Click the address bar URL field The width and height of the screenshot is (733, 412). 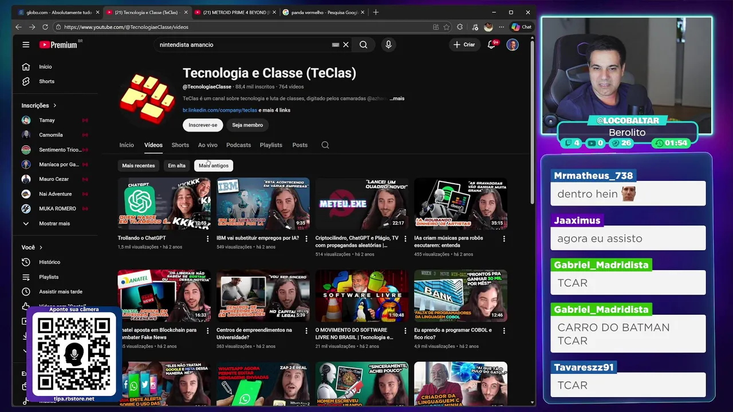(246, 27)
